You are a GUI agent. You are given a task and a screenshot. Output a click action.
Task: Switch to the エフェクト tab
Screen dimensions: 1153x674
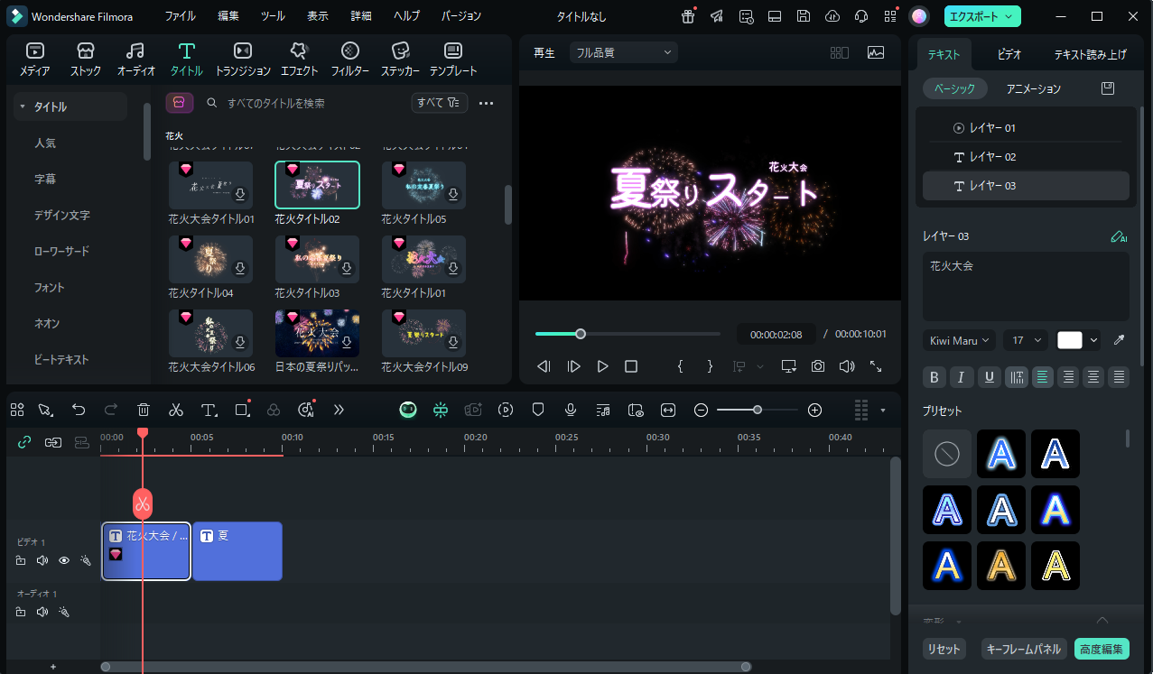tap(299, 60)
